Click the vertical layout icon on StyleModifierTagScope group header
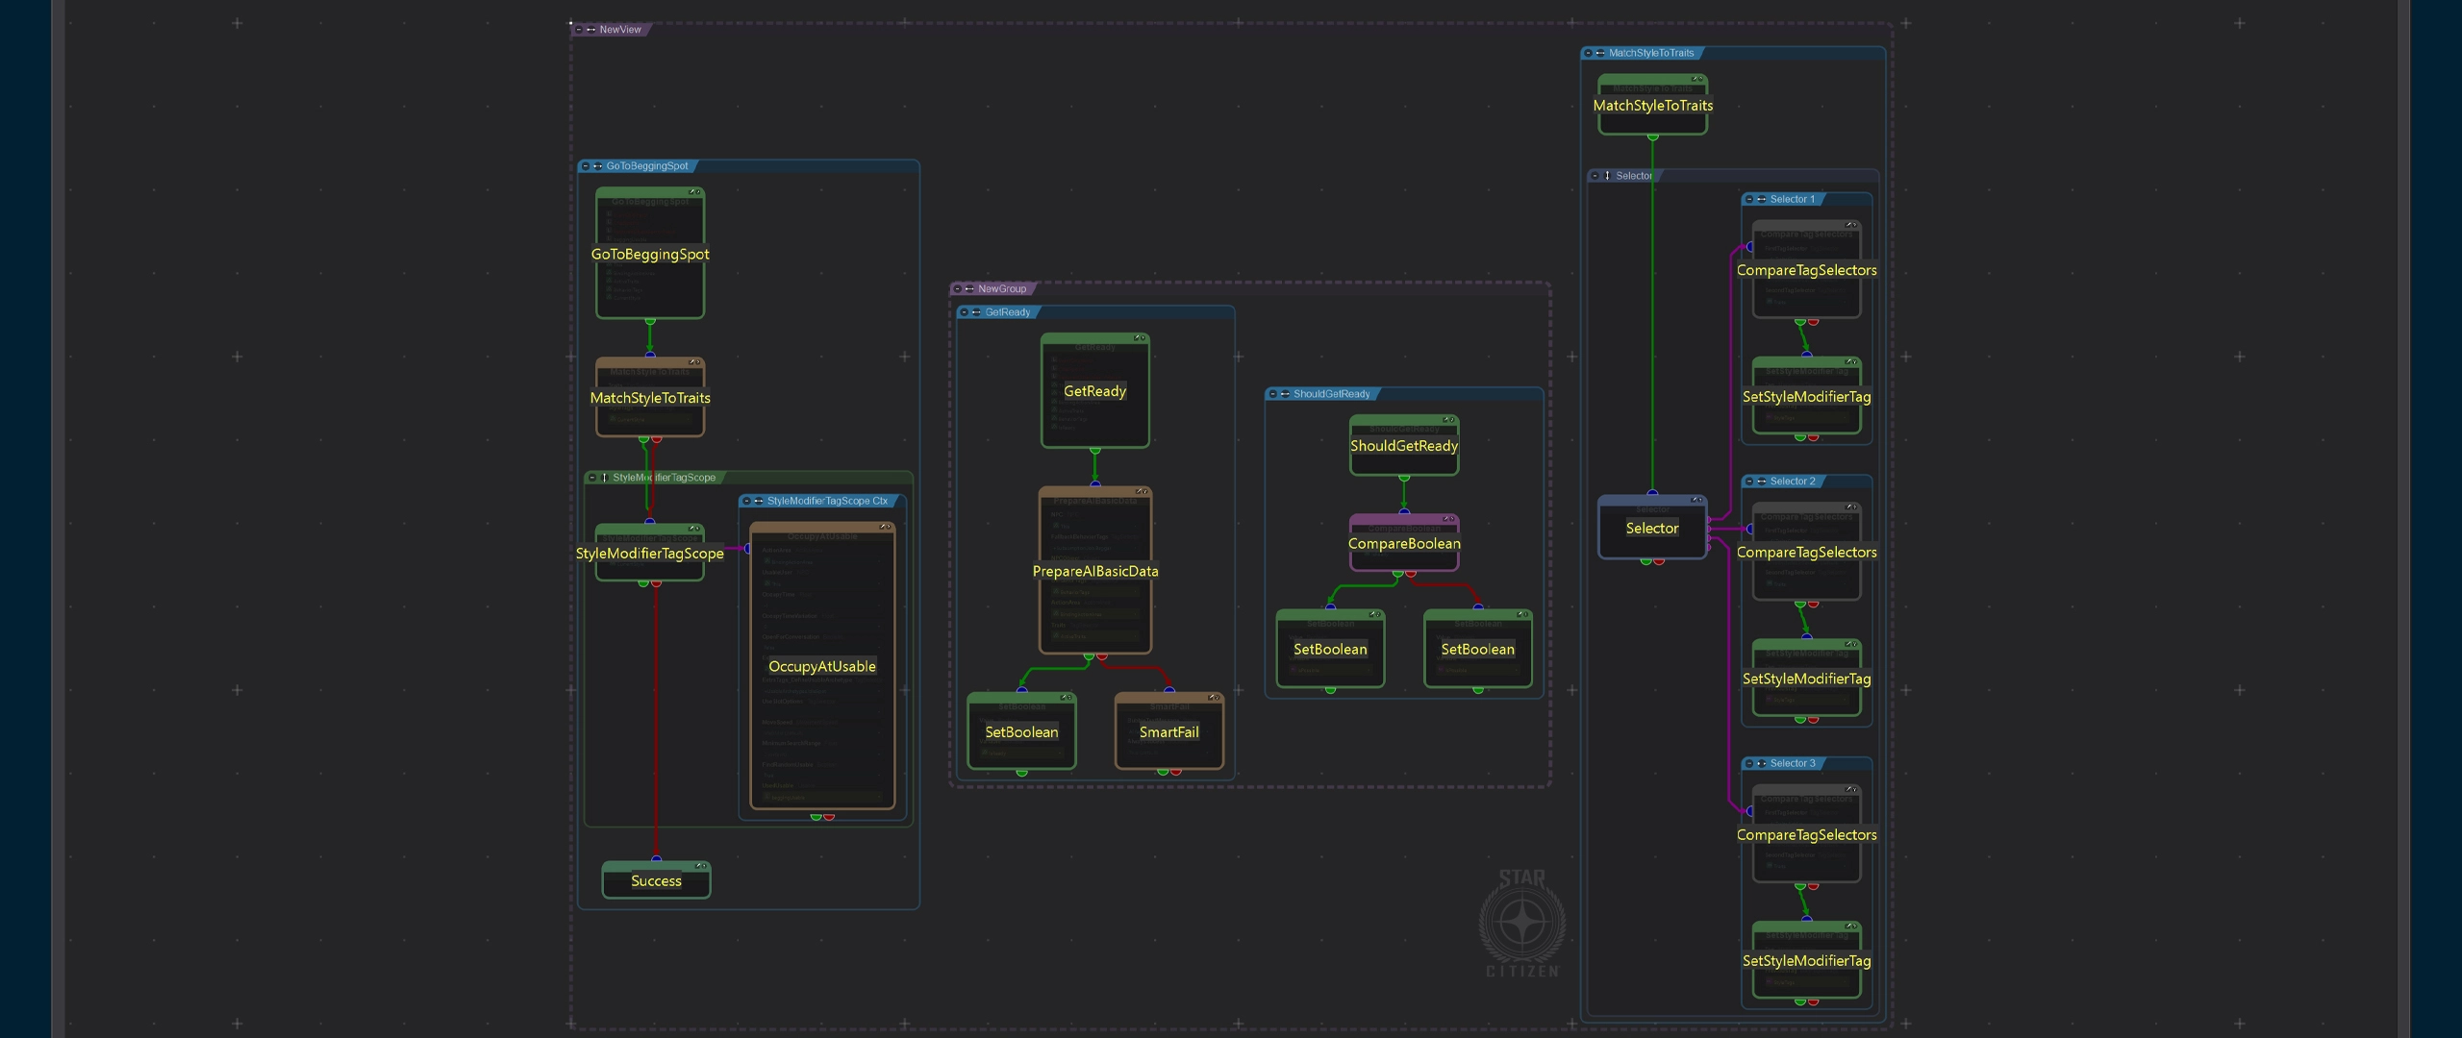This screenshot has height=1038, width=2462. tap(604, 478)
